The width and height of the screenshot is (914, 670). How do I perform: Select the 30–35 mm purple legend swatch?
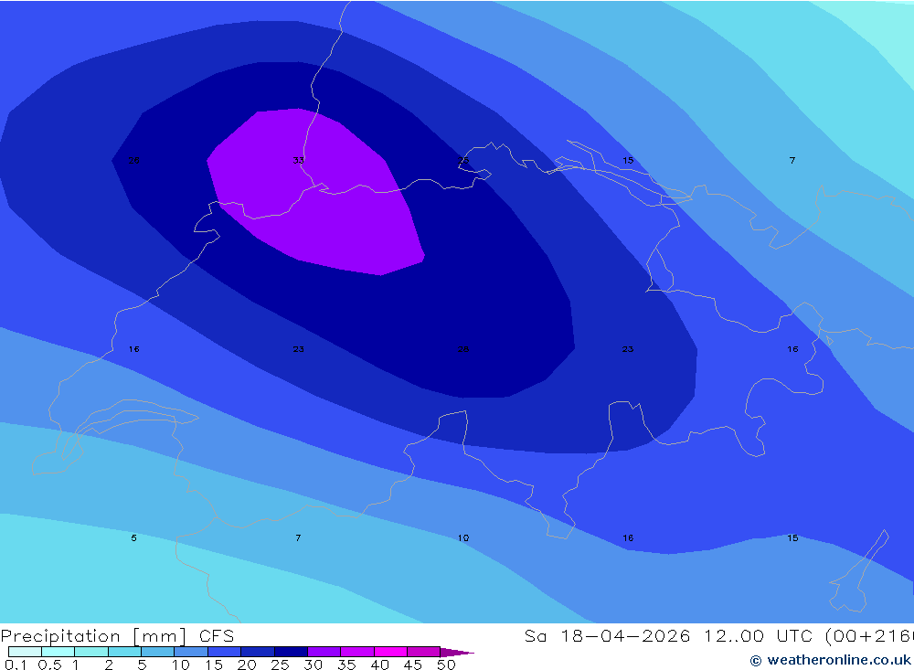(x=324, y=652)
